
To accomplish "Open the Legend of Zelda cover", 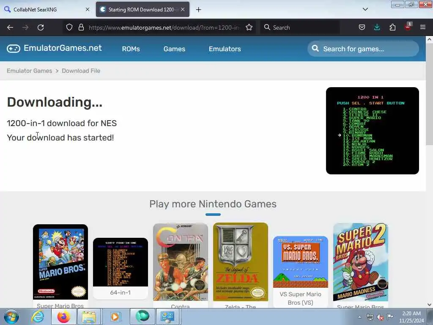I will (241, 262).
